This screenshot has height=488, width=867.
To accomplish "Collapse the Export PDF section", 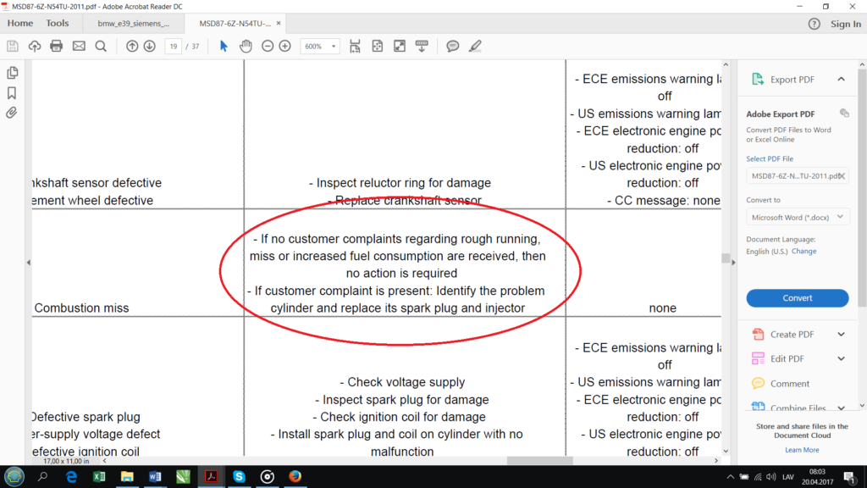I will 841,79.
